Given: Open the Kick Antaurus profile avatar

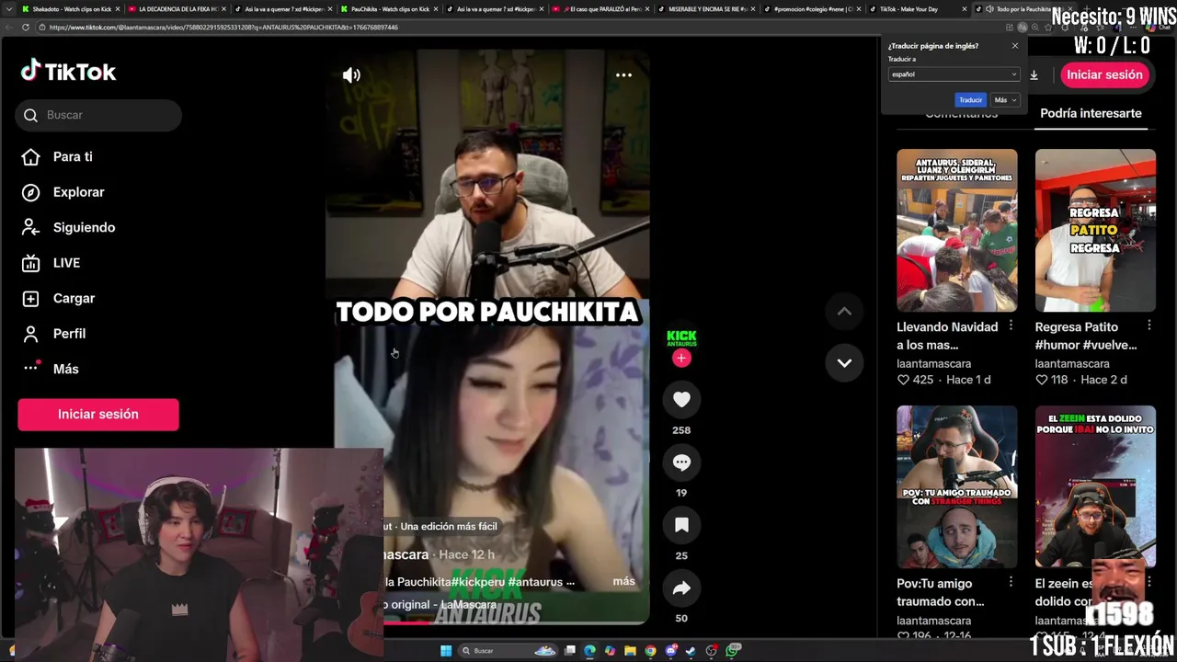Looking at the screenshot, I should point(681,337).
